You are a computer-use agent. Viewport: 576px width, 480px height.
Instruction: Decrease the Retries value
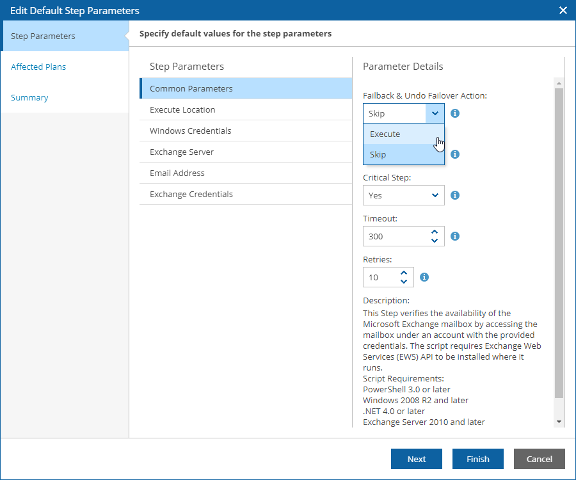pos(404,282)
